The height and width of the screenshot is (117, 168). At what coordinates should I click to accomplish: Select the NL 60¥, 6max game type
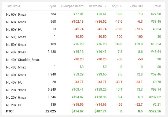(16, 22)
